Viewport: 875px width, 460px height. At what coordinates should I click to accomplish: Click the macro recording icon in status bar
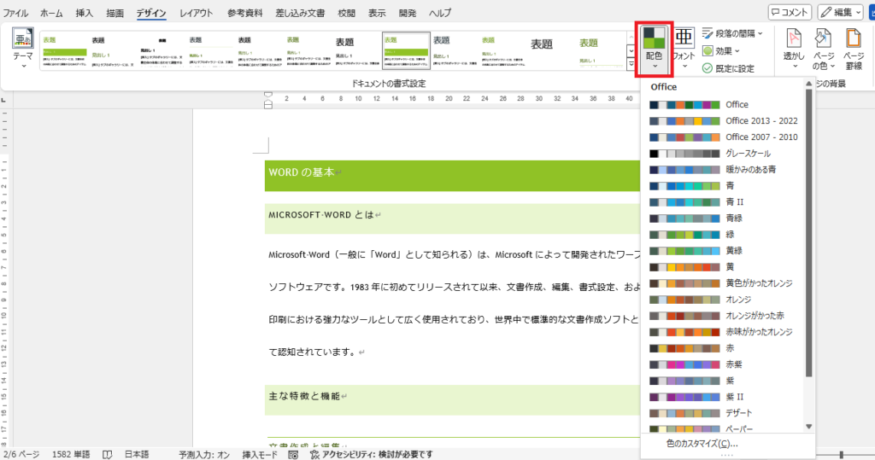[293, 454]
